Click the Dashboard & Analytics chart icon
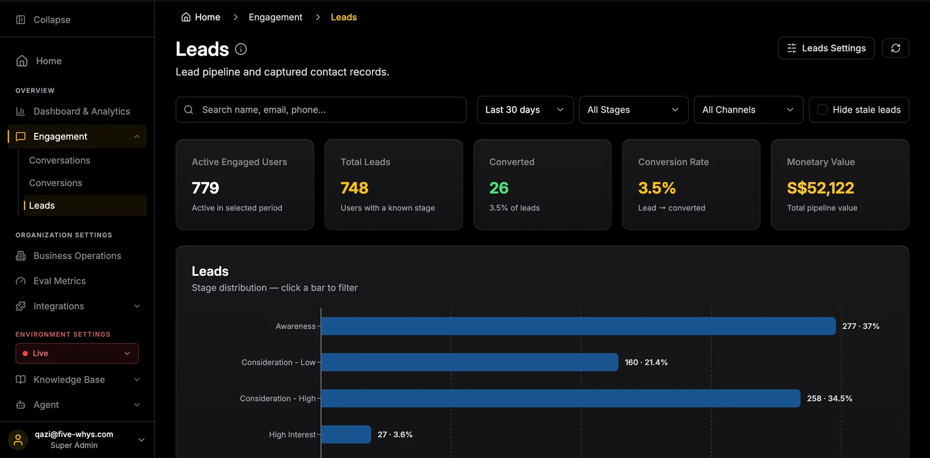 coord(21,111)
